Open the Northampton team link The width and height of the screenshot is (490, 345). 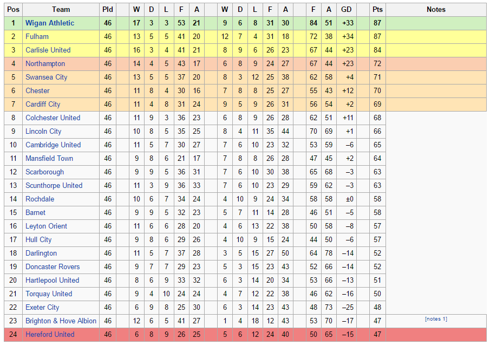(45, 64)
